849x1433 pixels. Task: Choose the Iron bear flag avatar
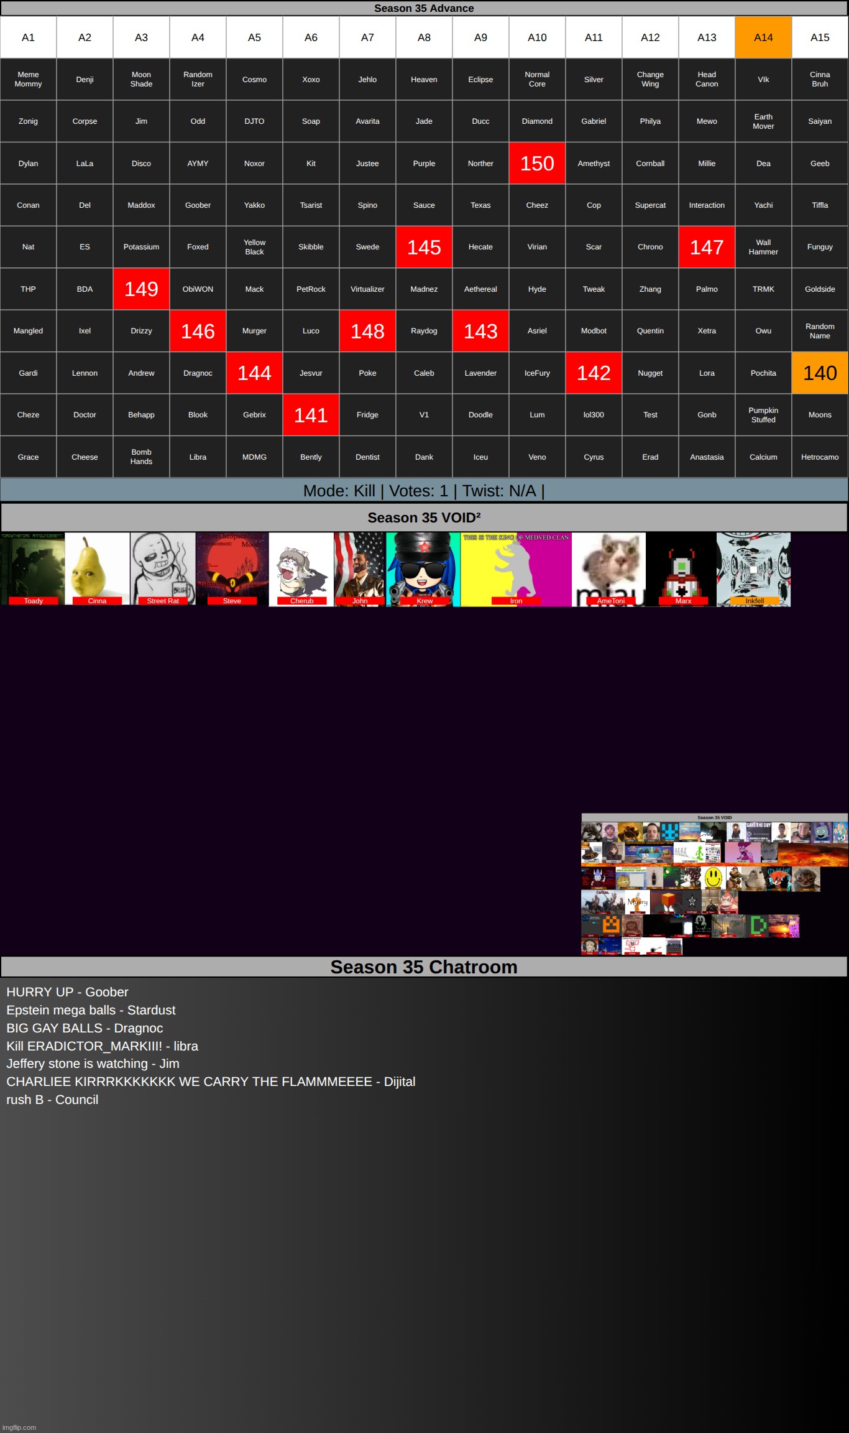tap(516, 568)
